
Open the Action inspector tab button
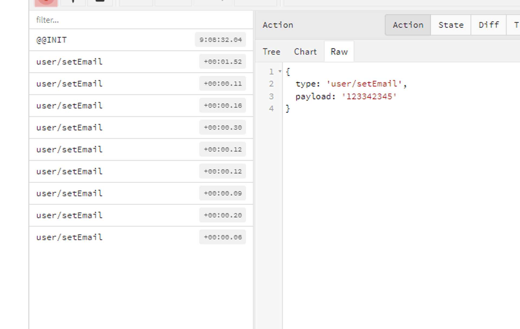(x=408, y=25)
